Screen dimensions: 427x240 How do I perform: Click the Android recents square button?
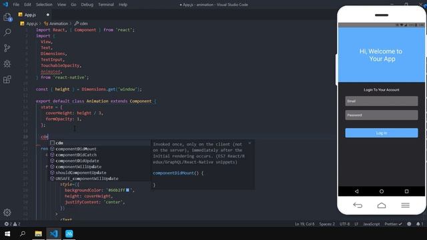406,191
